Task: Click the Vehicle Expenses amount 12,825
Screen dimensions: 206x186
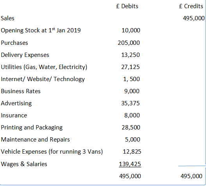Action: (x=132, y=152)
